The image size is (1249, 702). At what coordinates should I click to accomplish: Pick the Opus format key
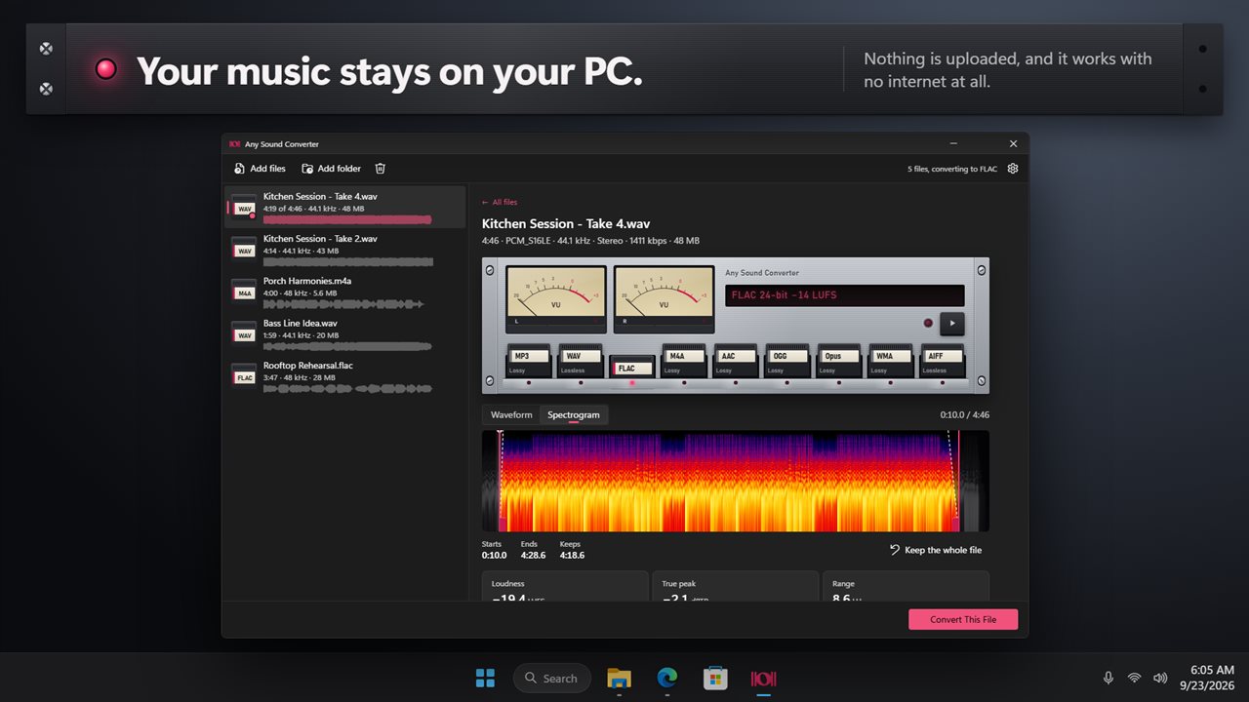pos(839,361)
